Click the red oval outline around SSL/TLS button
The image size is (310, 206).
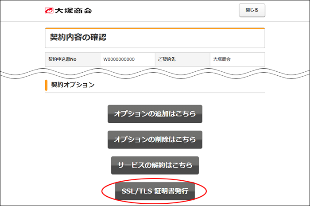[104, 191]
